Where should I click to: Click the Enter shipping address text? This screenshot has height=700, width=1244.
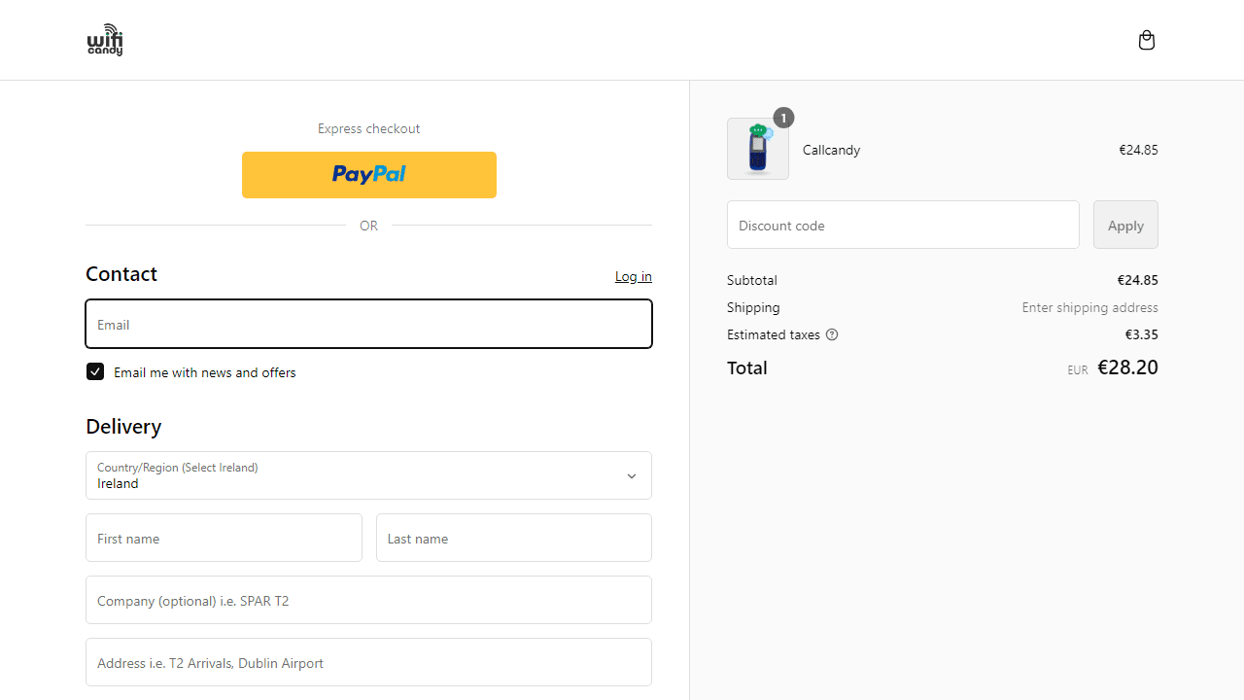coord(1089,307)
